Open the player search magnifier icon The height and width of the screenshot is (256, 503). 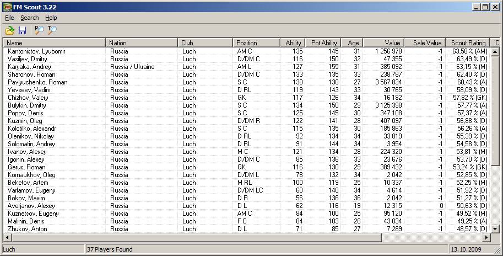(39, 30)
